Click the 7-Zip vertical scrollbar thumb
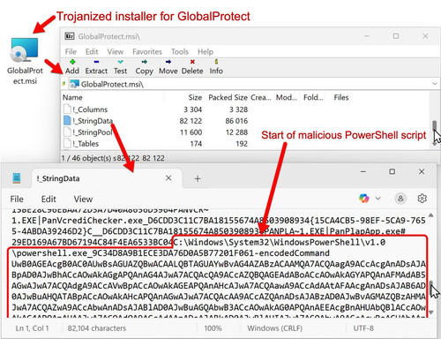Viewport: 441px width, 339px height. [435, 125]
